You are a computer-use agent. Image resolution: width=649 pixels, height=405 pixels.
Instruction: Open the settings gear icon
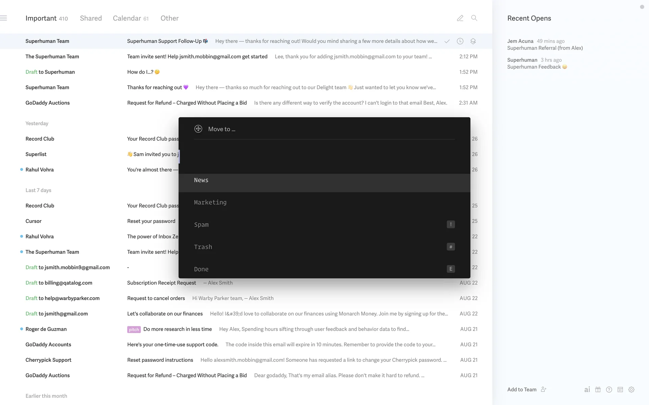631,389
